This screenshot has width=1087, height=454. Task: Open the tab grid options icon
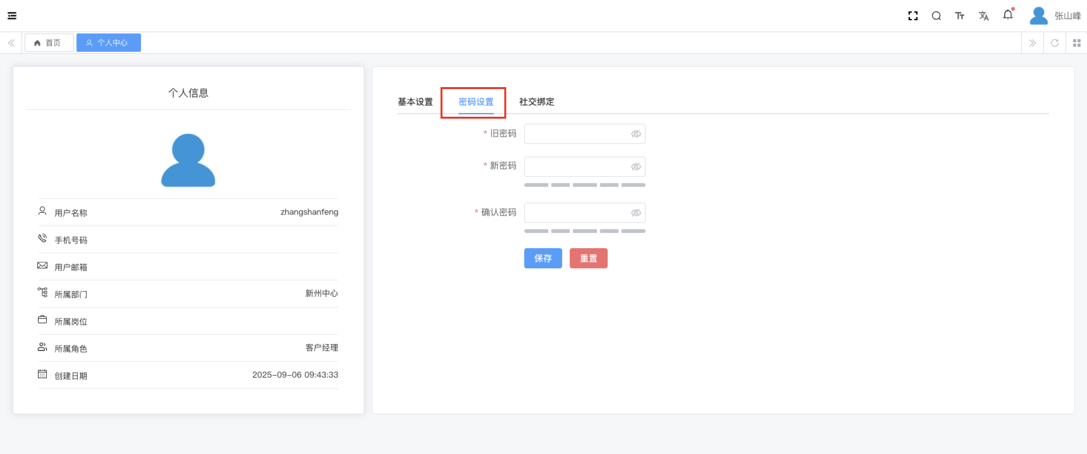[x=1076, y=43]
